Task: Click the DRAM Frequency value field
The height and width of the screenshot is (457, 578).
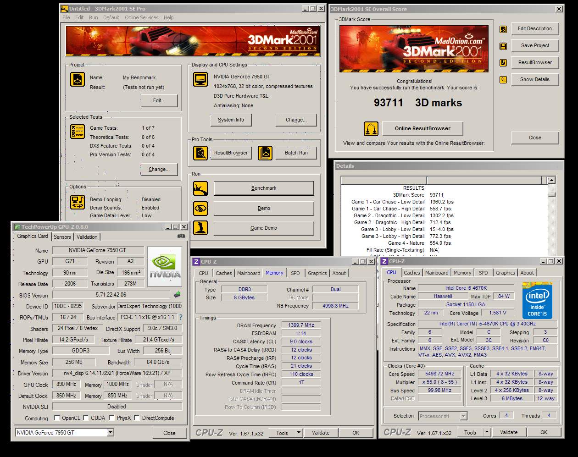Action: (301, 325)
